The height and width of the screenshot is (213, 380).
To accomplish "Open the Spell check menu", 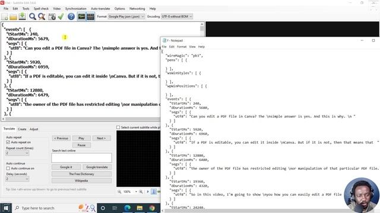I will [41, 9].
